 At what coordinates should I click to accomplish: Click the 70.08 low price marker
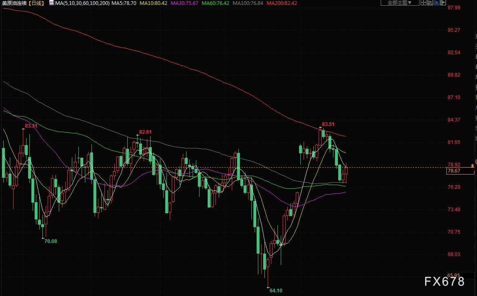[x=51, y=241]
